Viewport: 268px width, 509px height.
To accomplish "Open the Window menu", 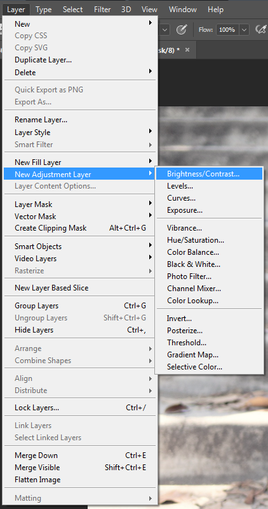I will pos(182,10).
